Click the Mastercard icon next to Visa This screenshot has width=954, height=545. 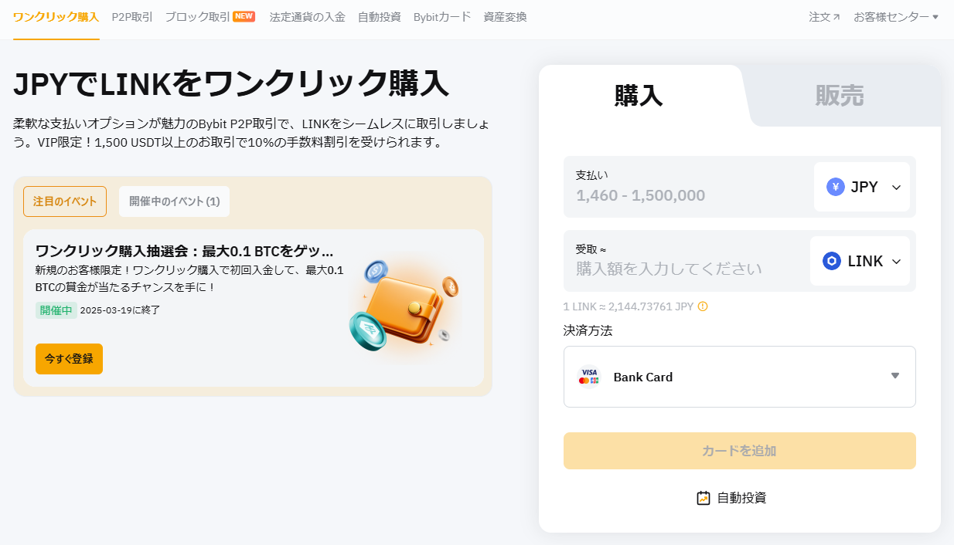point(584,381)
